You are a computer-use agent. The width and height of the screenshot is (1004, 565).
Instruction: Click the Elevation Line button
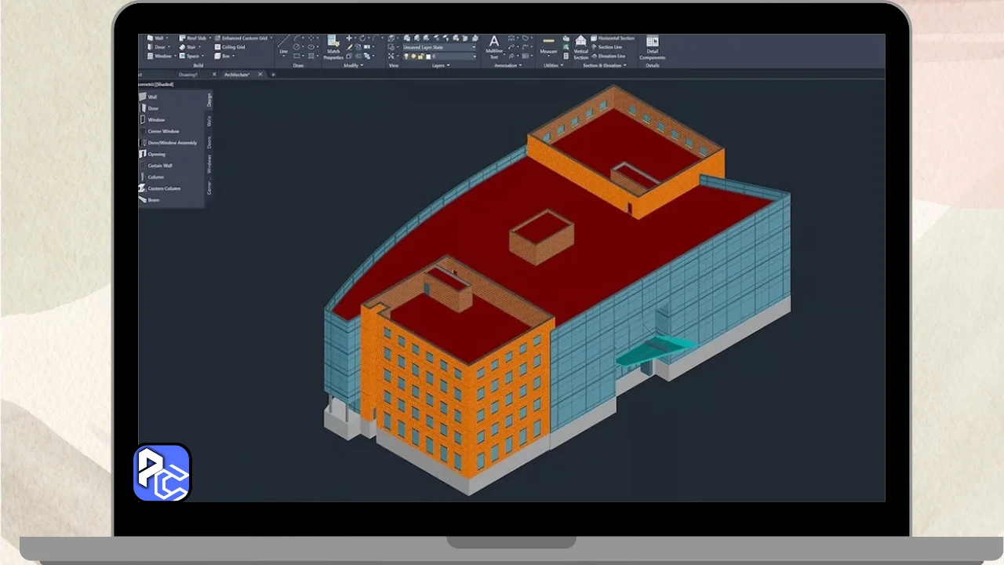coord(611,56)
